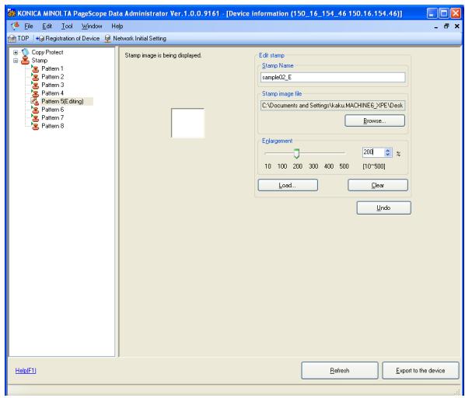Select the Copy Protect label in tree
Viewport: 465px width, 398px height.
[x=47, y=52]
